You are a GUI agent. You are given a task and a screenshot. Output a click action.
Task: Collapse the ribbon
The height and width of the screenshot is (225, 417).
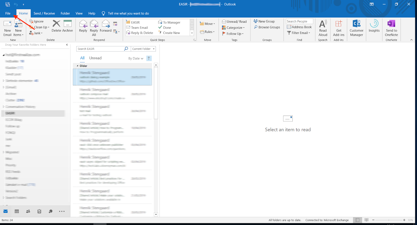pyautogui.click(x=412, y=40)
